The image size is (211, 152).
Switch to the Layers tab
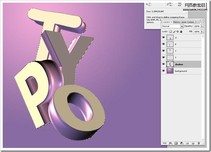click(x=167, y=22)
